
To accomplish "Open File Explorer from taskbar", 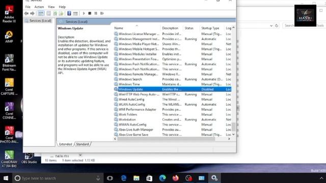I will tap(137, 178).
